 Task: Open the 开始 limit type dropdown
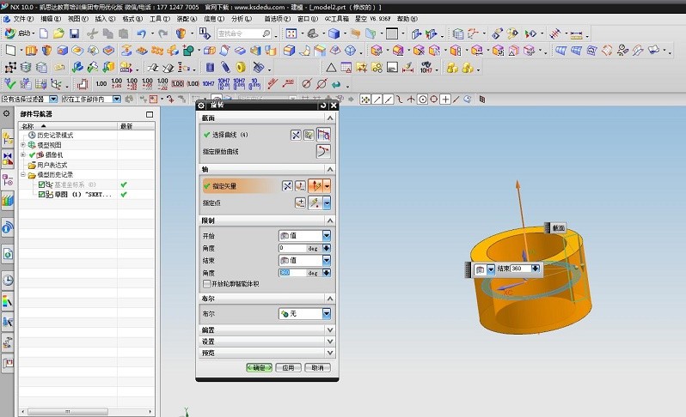click(x=304, y=236)
